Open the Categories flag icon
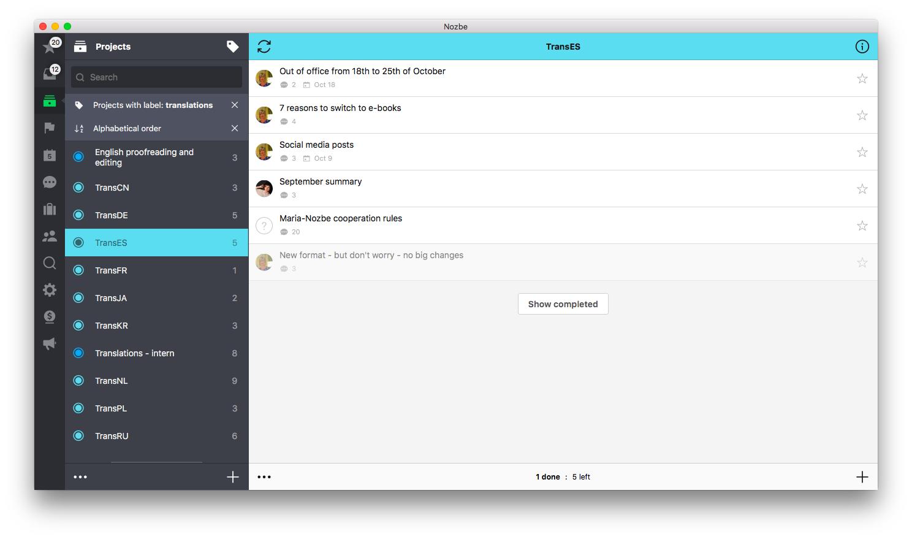Viewport: 912px width, 539px height. click(x=50, y=128)
